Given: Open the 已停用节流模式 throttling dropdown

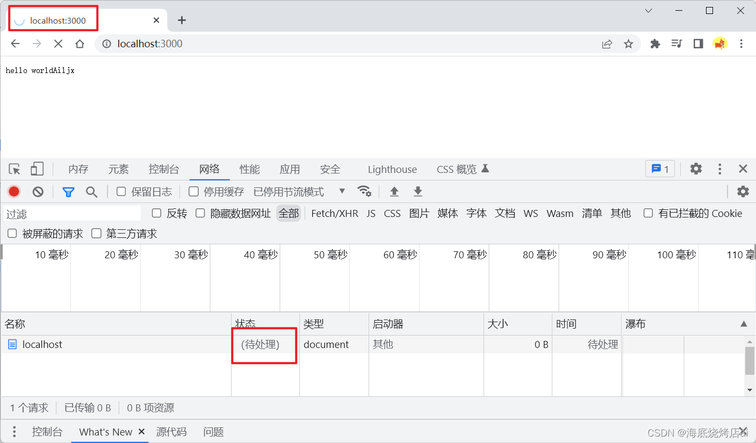Looking at the screenshot, I should point(299,192).
